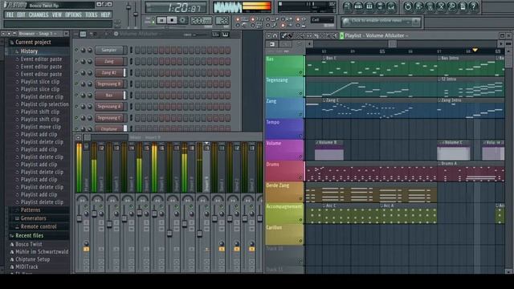Image resolution: width=514 pixels, height=289 pixels.
Task: Select the Tegenzang playlist track header
Action: (284, 87)
